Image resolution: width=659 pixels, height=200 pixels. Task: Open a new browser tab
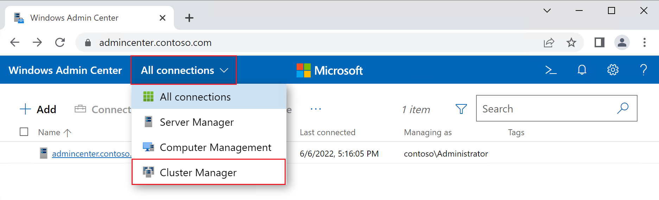coord(189,18)
